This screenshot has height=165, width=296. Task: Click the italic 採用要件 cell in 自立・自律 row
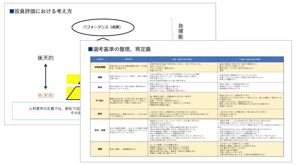128,130
